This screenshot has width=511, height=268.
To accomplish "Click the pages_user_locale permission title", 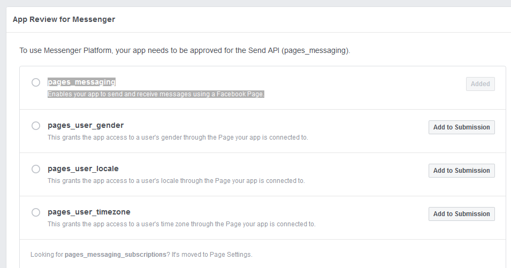I will point(83,169).
